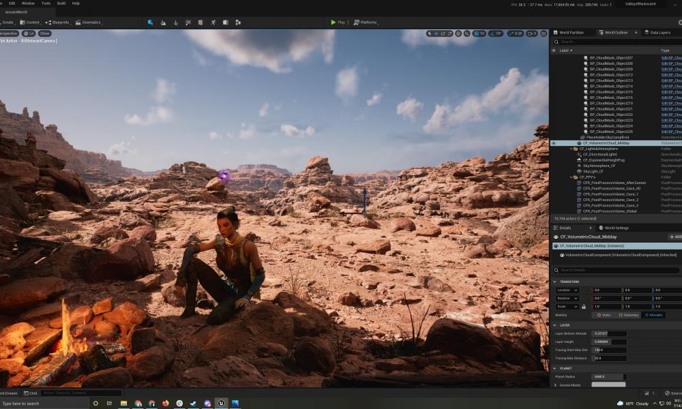
Task: Collapse the CF_PPV's folder
Action: (x=572, y=177)
